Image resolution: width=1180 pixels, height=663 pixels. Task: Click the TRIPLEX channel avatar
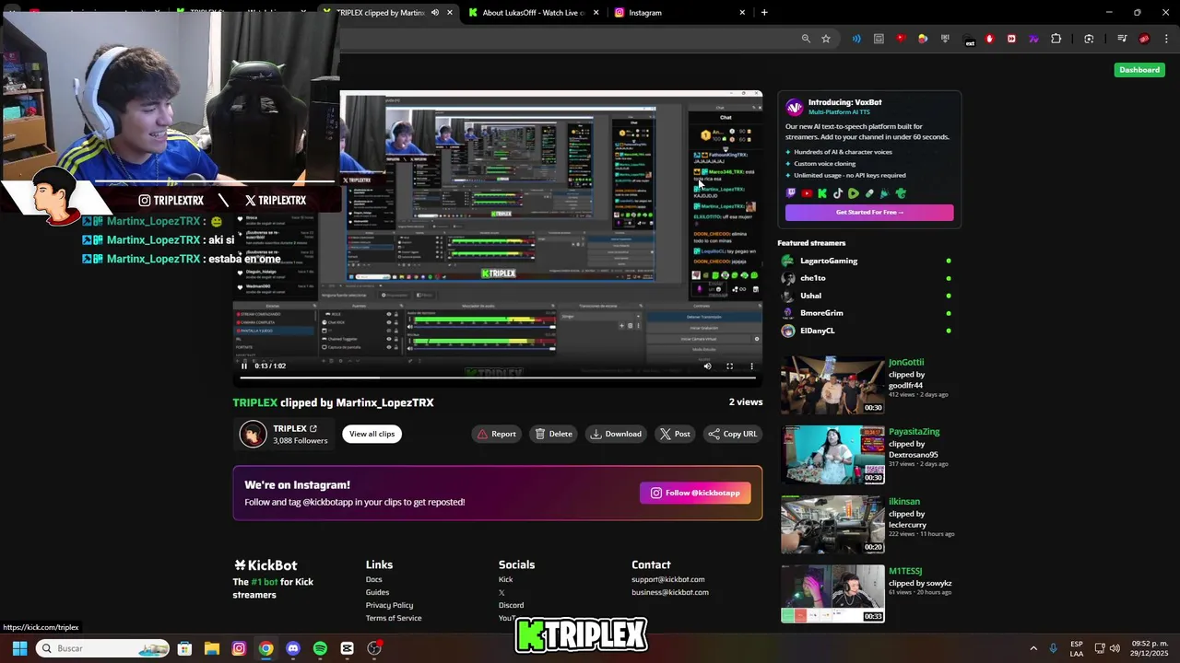tap(253, 434)
